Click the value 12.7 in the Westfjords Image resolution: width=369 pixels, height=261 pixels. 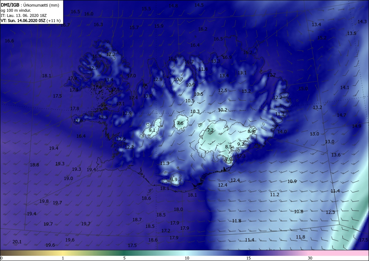coord(93,68)
